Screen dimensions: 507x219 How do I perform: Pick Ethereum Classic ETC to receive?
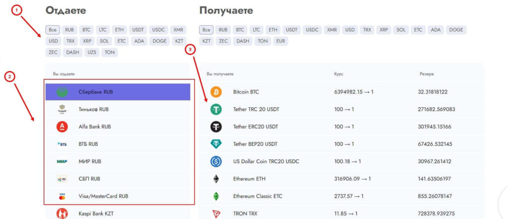[x=257, y=196]
